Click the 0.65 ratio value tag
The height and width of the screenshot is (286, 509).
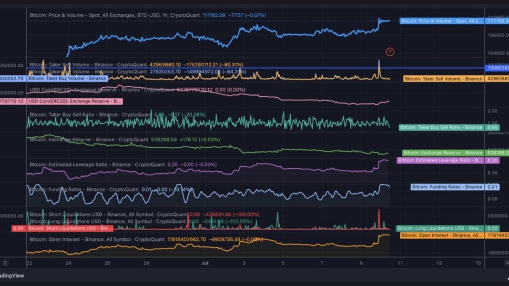[492, 128]
